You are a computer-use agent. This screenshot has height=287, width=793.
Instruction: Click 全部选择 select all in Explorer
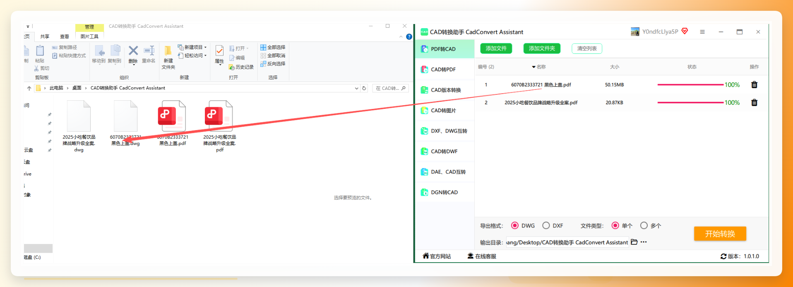273,47
